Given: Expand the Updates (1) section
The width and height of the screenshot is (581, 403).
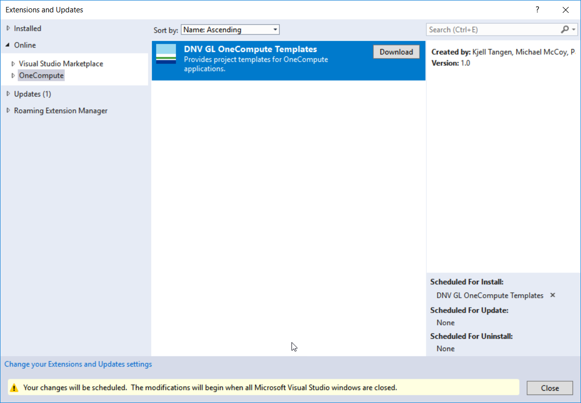Looking at the screenshot, I should pos(8,94).
